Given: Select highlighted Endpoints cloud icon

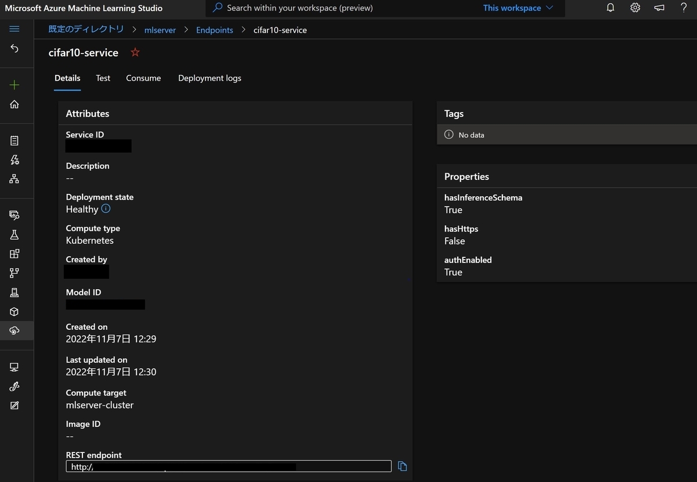Looking at the screenshot, I should coord(15,330).
